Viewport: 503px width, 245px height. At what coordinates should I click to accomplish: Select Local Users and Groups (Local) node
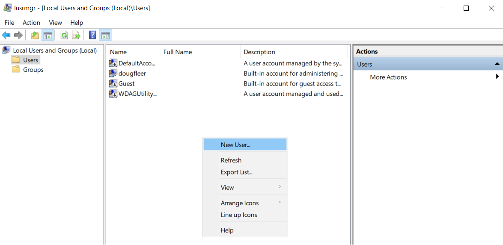[x=55, y=50]
